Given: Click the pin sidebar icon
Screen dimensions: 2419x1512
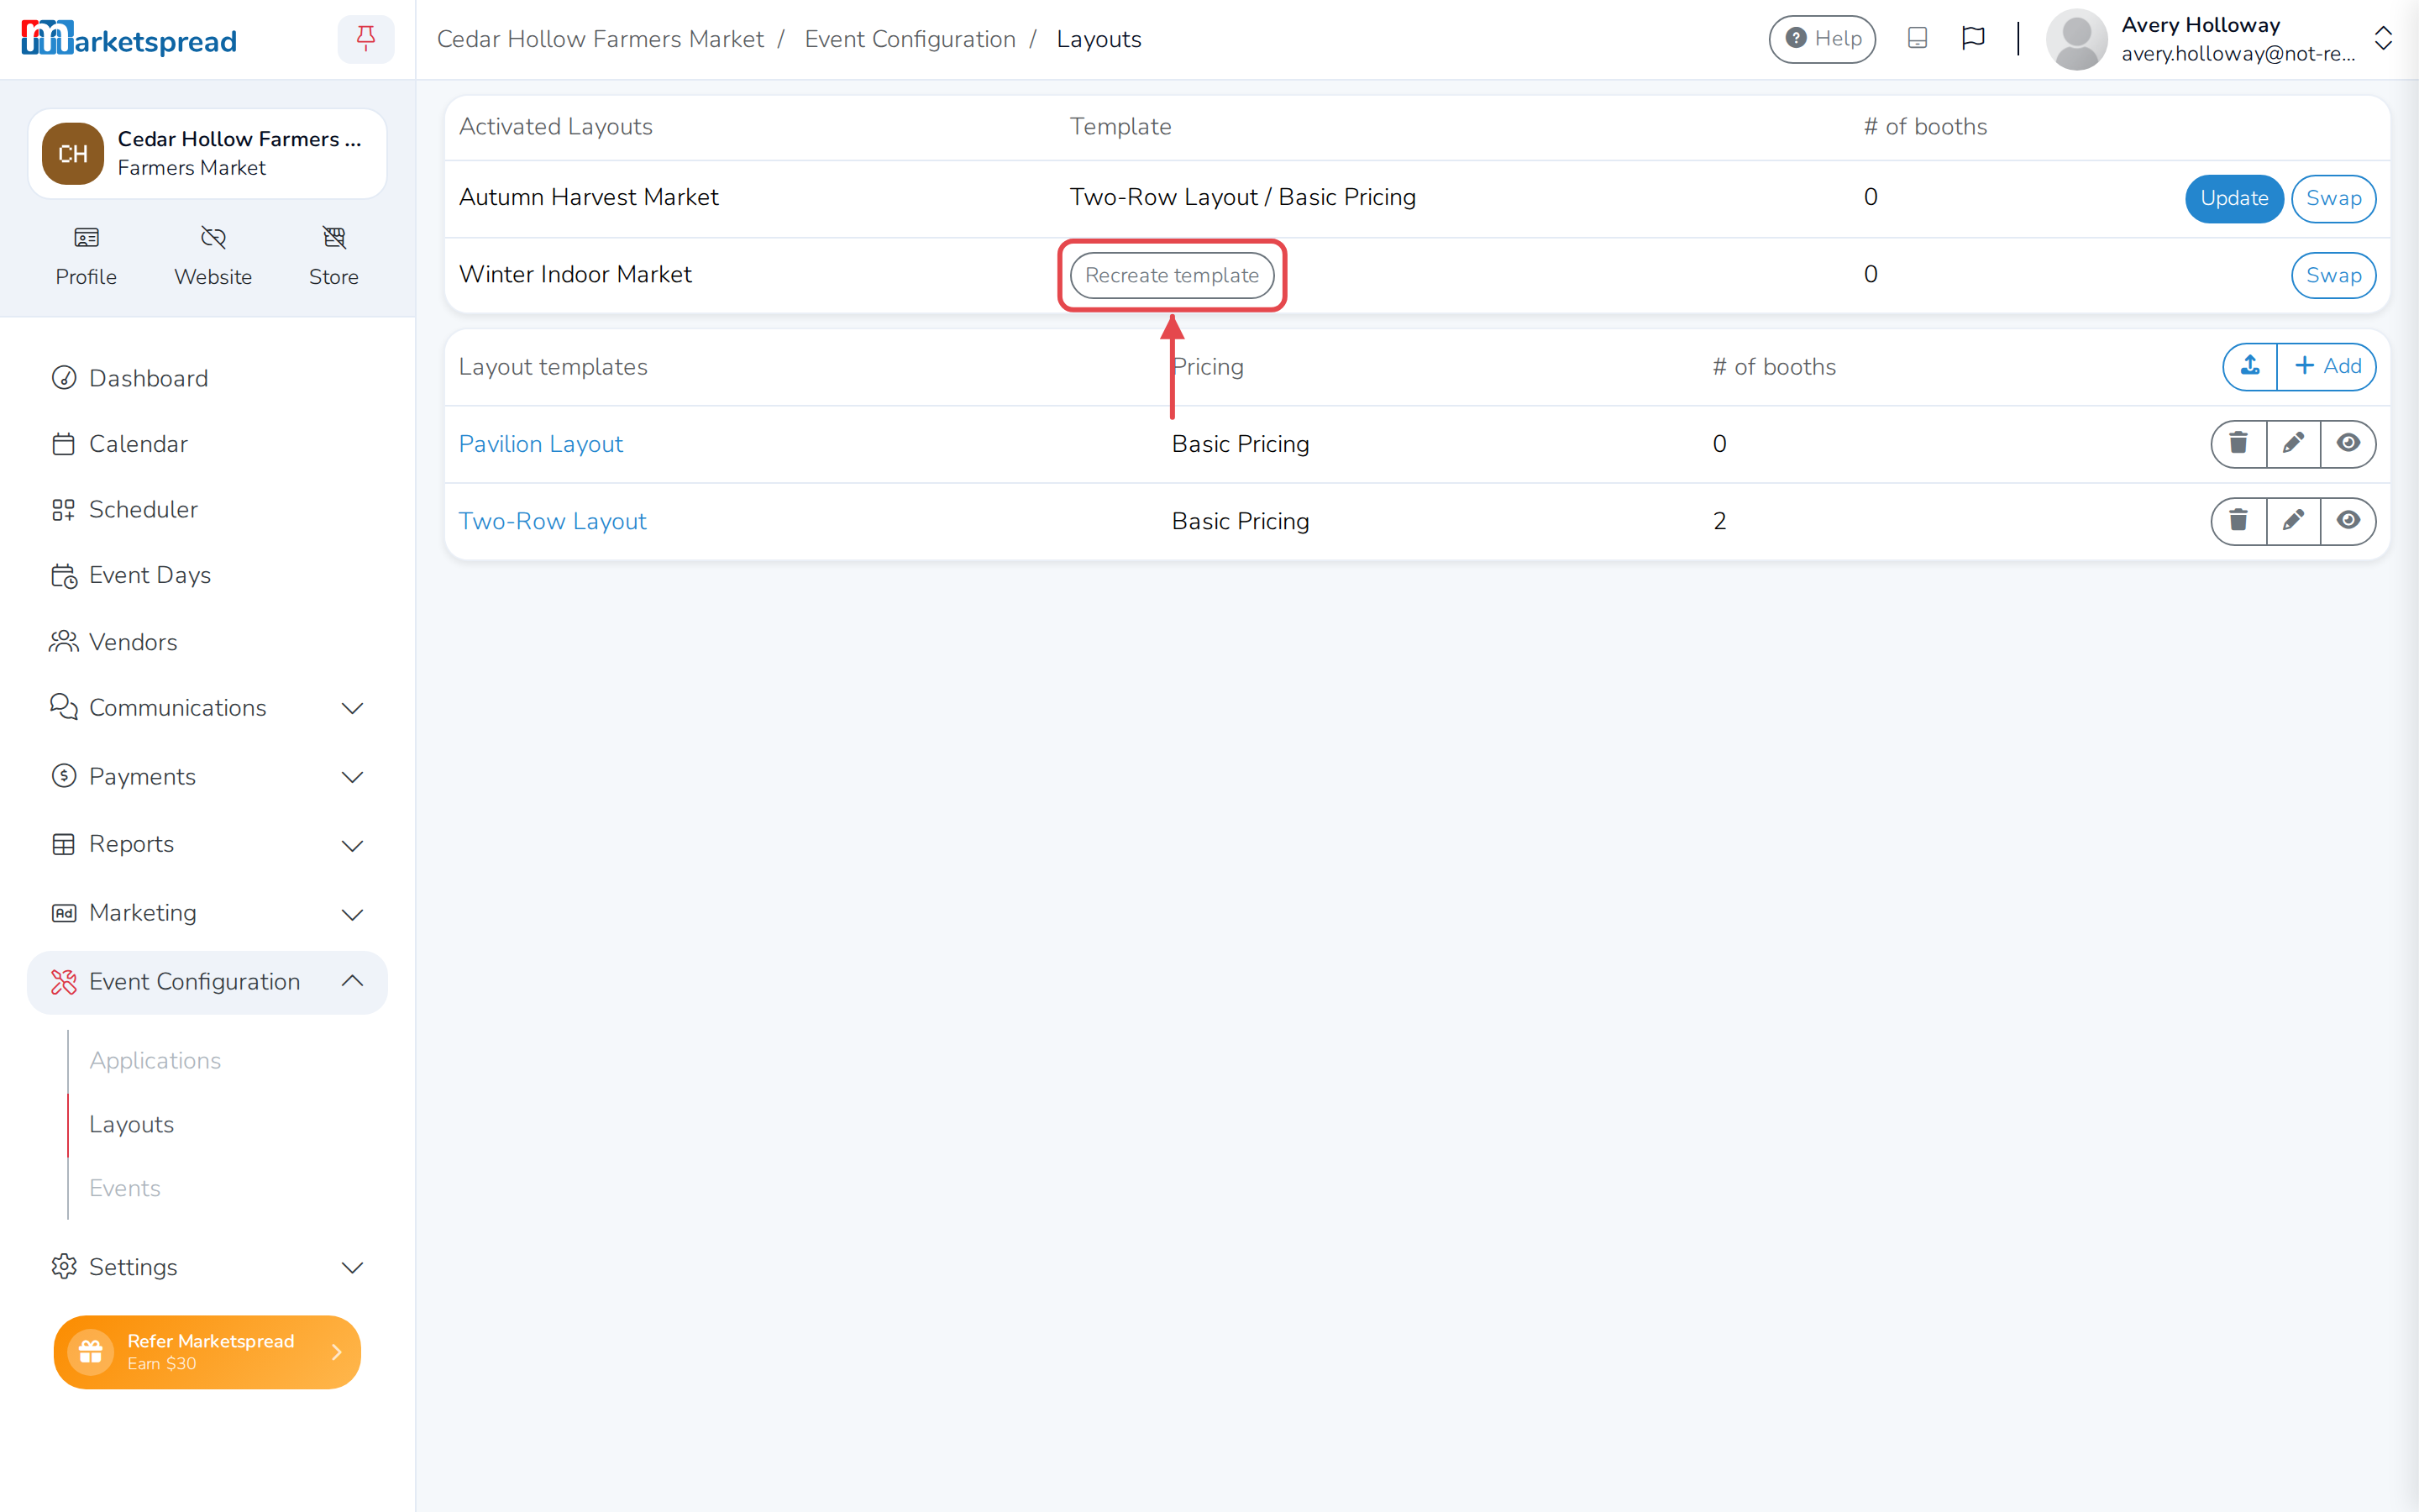Looking at the screenshot, I should pyautogui.click(x=366, y=39).
